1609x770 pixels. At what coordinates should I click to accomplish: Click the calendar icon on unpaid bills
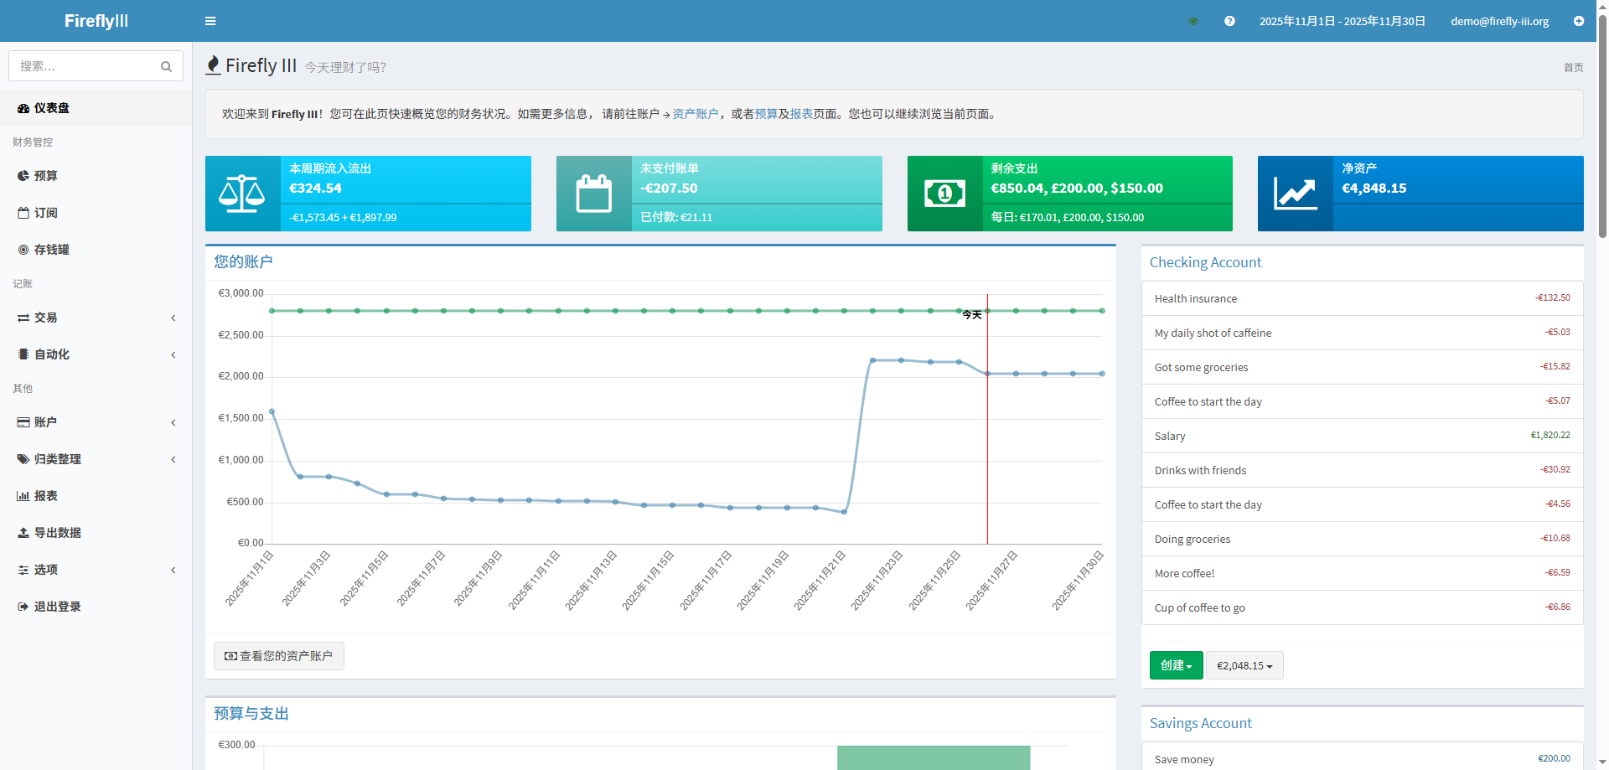pos(593,194)
